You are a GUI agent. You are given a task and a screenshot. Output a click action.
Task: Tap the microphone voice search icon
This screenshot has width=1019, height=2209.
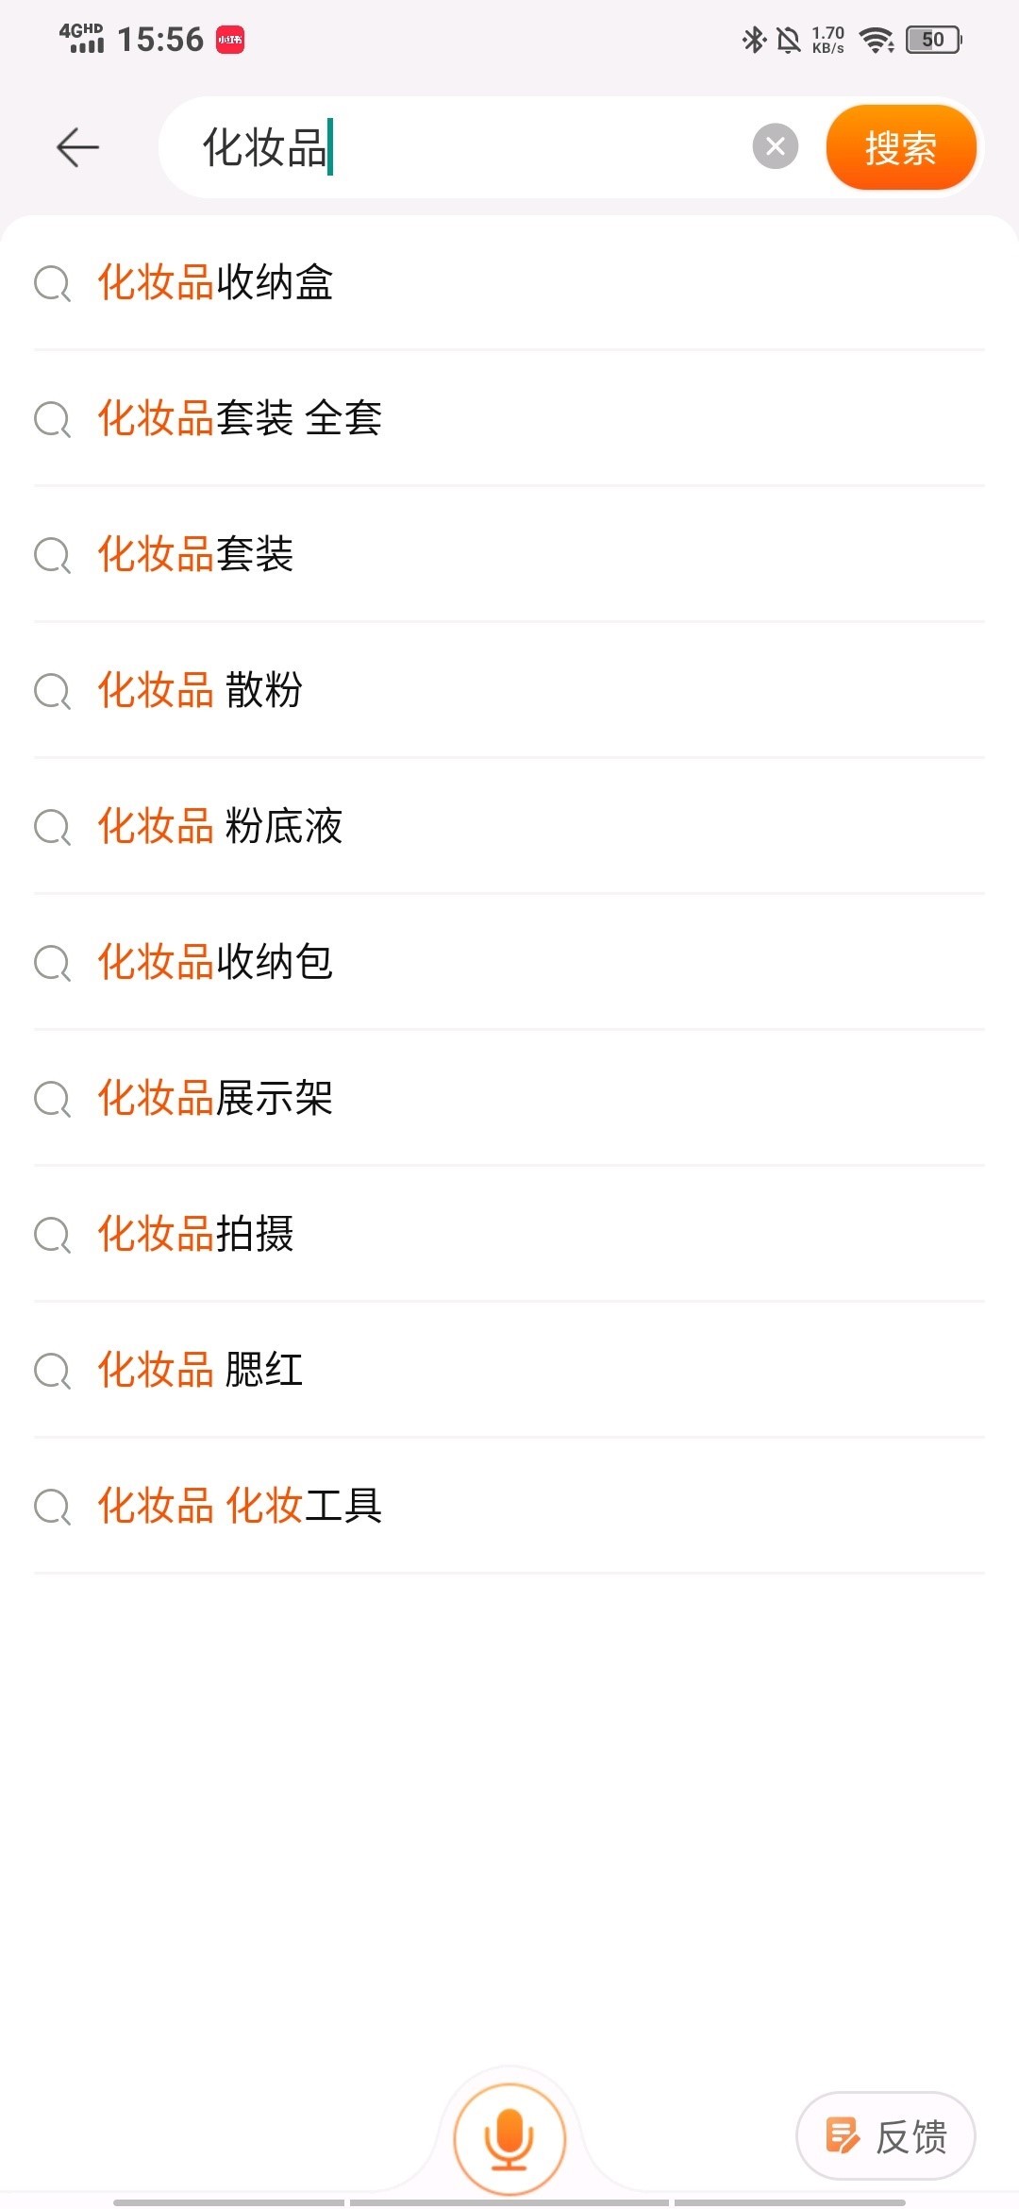[509, 2139]
